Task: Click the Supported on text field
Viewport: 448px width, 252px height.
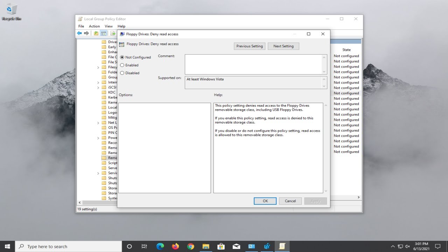Action: point(253,83)
